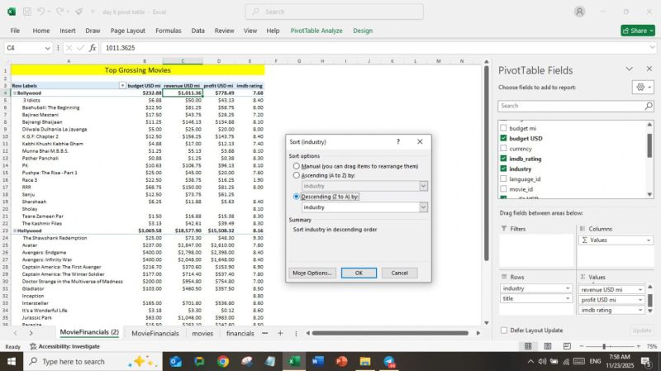Close the PivotTable Fields pane

pyautogui.click(x=649, y=69)
